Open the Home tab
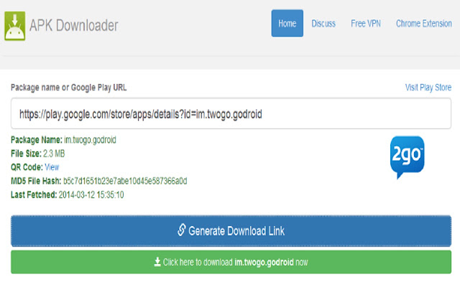460x287 pixels. pos(287,23)
